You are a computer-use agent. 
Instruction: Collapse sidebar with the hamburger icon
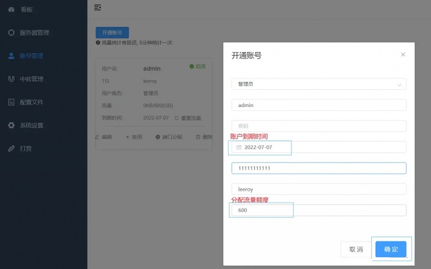(98, 7)
